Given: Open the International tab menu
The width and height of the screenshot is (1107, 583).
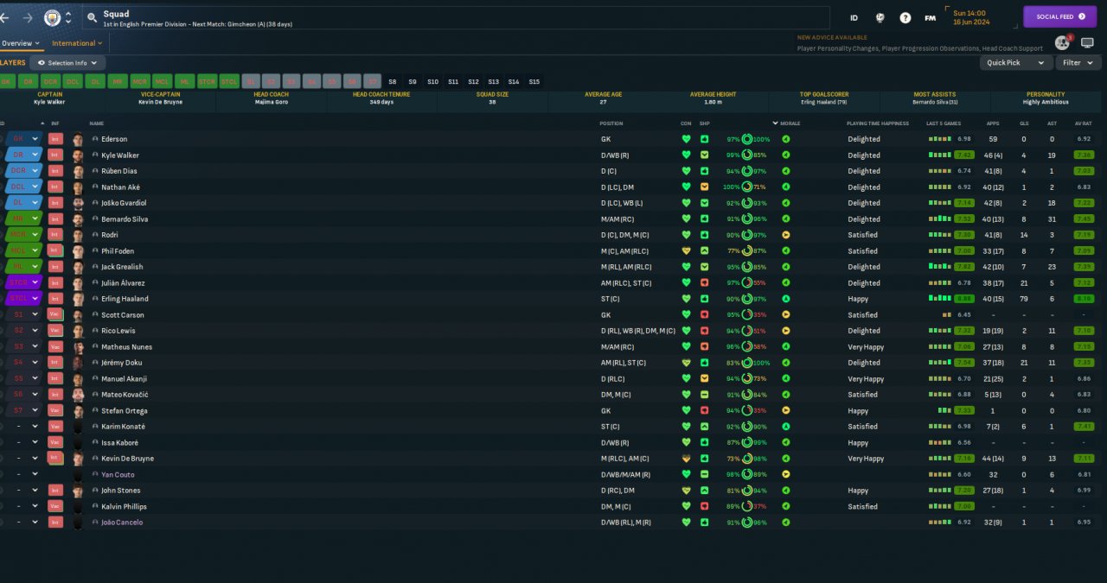Looking at the screenshot, I should [x=76, y=43].
